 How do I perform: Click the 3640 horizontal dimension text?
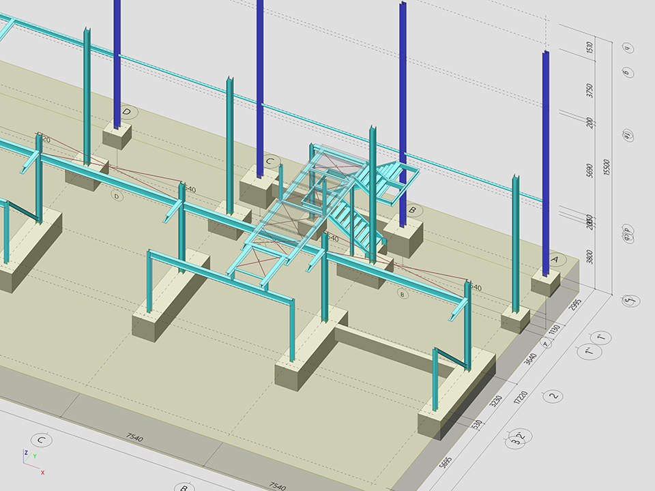click(529, 359)
